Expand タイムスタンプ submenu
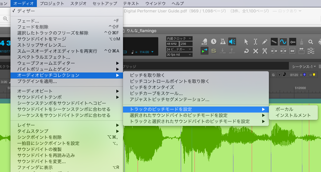Screen dimensions: 321x172 point(67,131)
